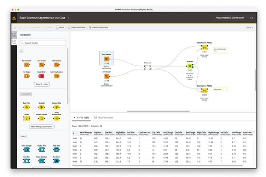
Task: Click the table's horizontal scrollbar
Action: click(x=157, y=166)
